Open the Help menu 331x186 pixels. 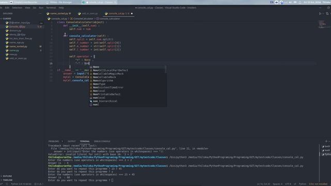pyautogui.click(x=61, y=8)
